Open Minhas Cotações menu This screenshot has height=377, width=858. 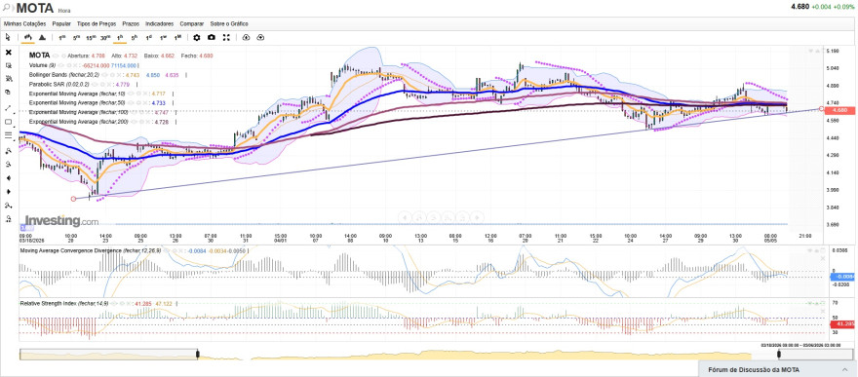(x=25, y=24)
